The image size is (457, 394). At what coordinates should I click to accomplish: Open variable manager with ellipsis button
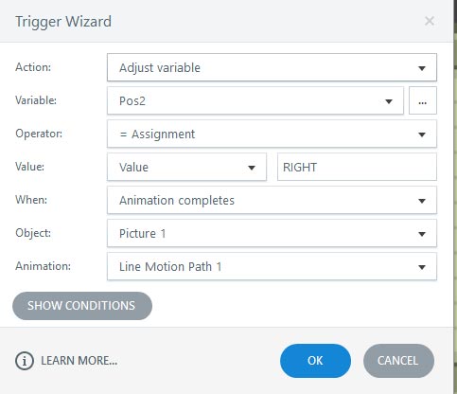(423, 100)
